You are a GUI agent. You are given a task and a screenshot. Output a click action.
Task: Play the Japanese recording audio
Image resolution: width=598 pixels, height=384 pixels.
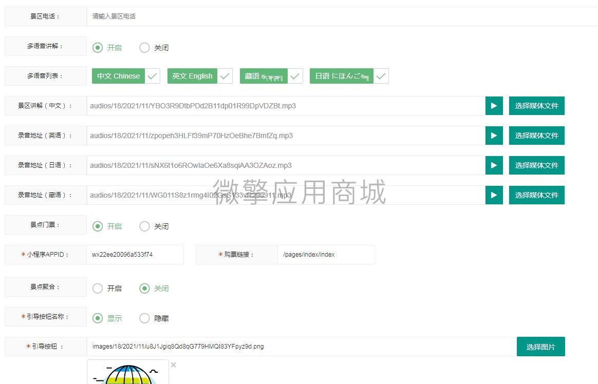(494, 165)
